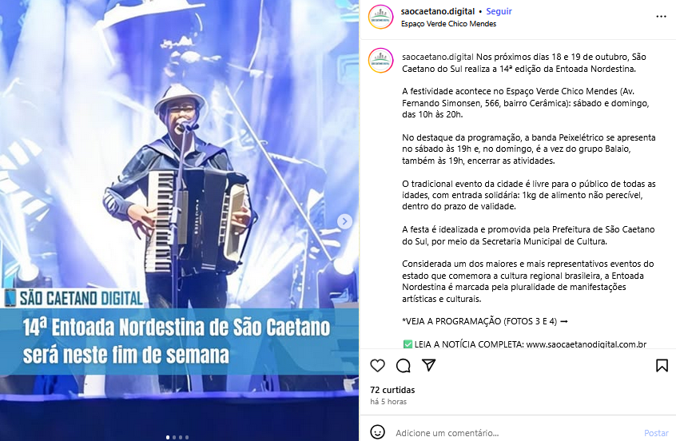Share the post using paper plane icon
This screenshot has width=676, height=441.
tap(428, 365)
